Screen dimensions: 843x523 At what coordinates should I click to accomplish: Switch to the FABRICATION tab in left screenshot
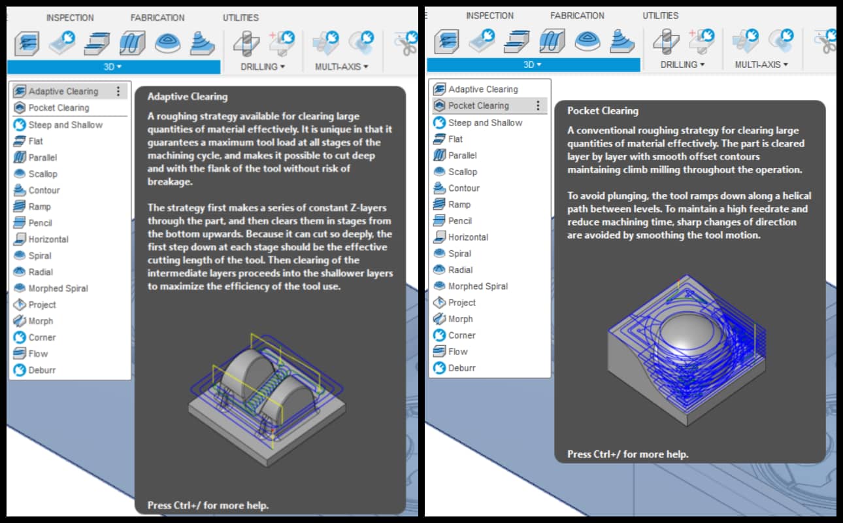[x=157, y=18]
